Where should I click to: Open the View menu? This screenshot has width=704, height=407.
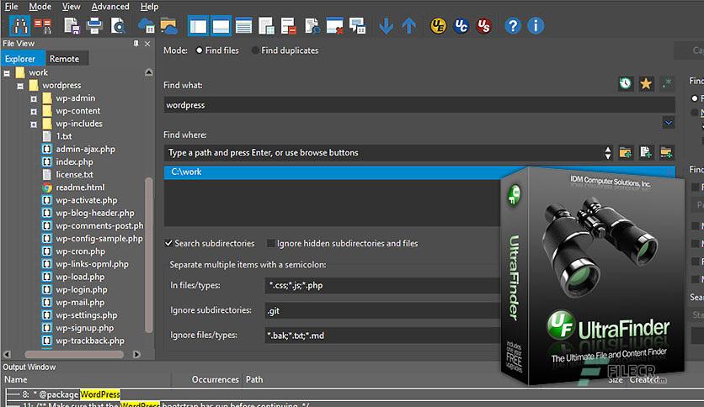(71, 7)
